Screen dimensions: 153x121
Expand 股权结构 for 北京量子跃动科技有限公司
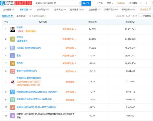[71, 48]
